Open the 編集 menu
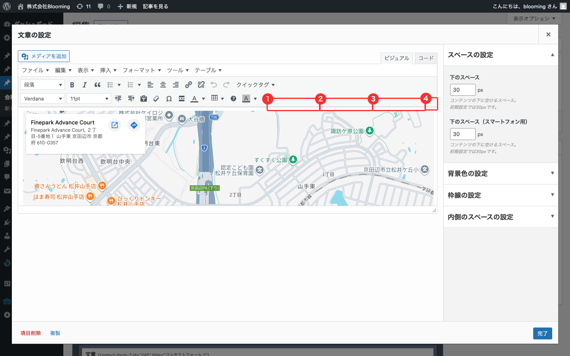Viewport: 570px width, 356px height. pos(63,70)
